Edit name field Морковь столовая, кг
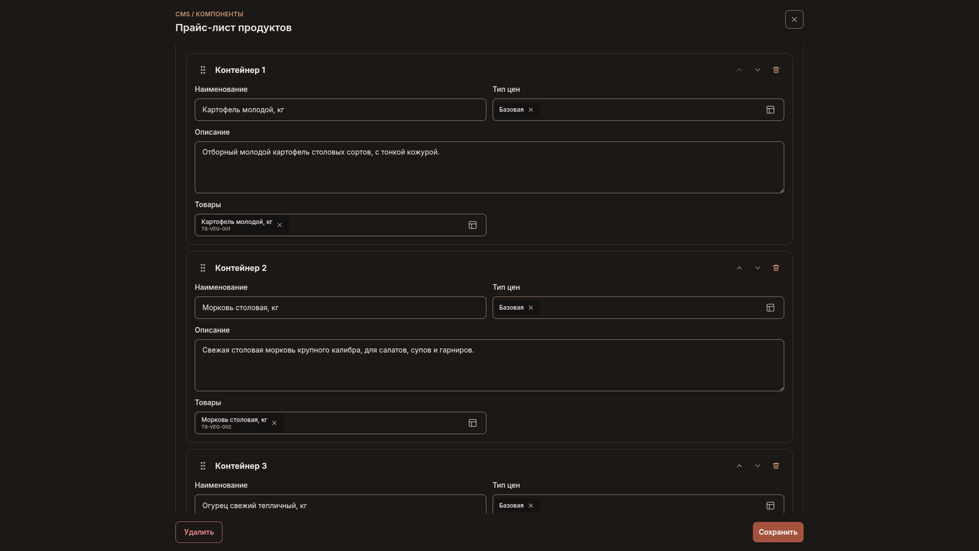979x551 pixels. click(x=340, y=307)
